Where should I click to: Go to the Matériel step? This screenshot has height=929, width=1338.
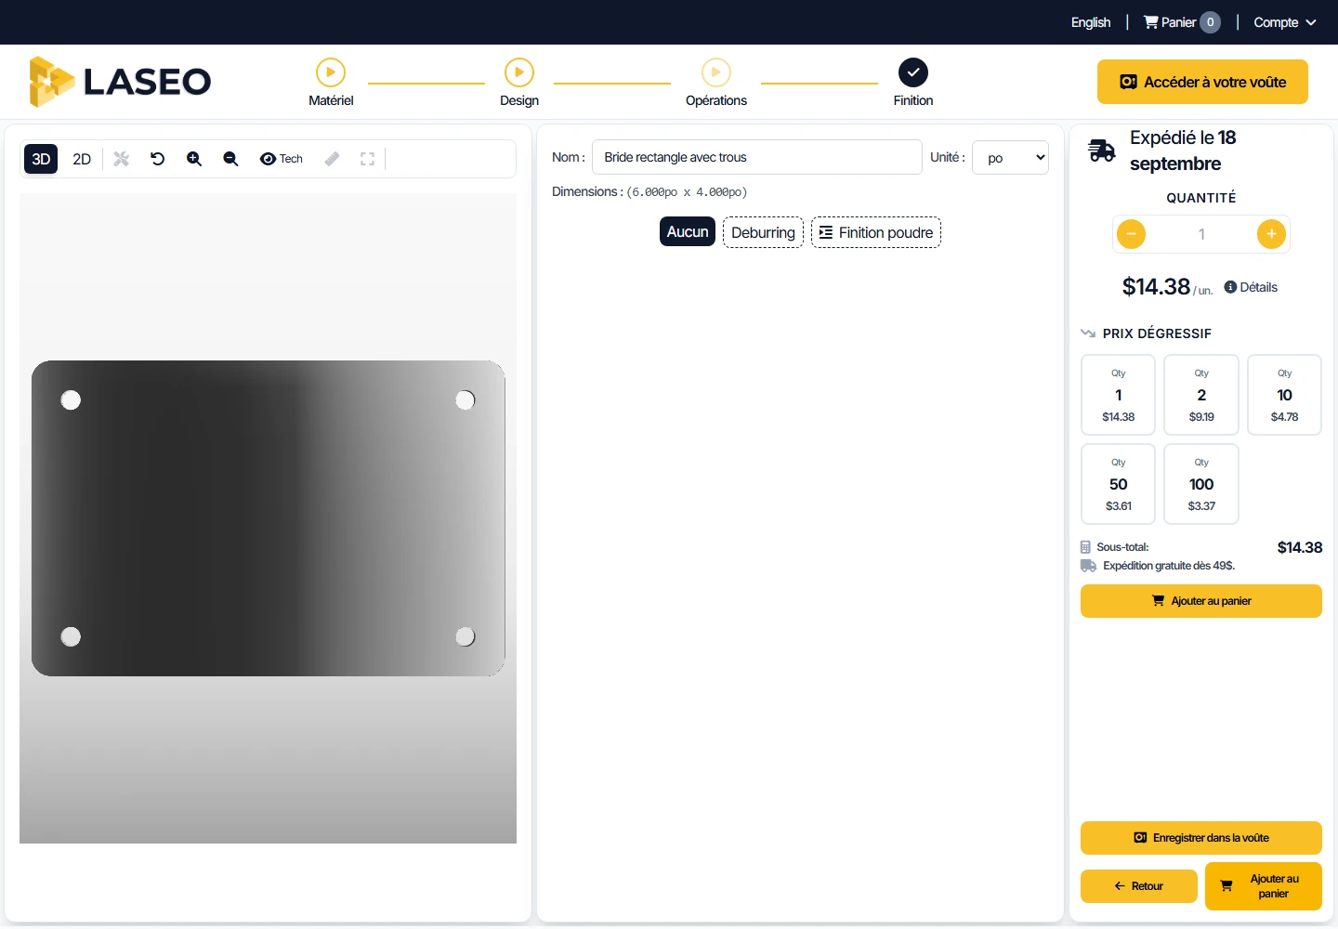[x=331, y=83]
